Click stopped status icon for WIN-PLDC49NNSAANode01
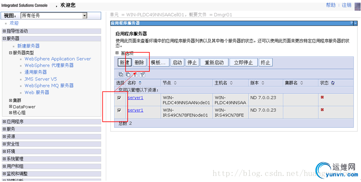The height and width of the screenshot is (182, 361). (x=322, y=97)
